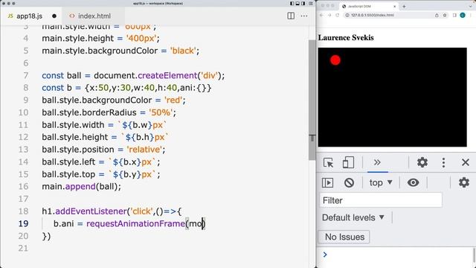
Task: Click addEventListener on line 18
Action: pyautogui.click(x=91, y=211)
